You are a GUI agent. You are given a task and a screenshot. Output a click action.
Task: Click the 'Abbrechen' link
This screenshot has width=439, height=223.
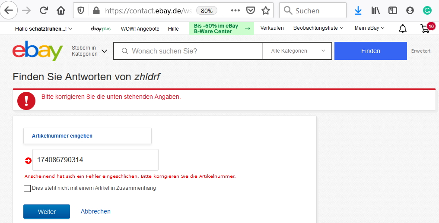tap(95, 211)
